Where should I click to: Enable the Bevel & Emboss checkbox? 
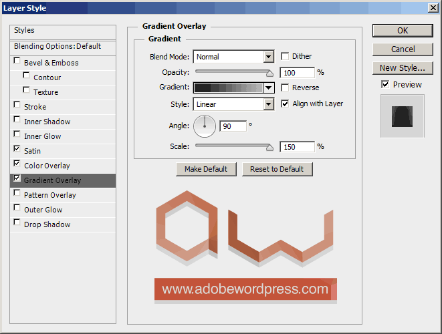tap(17, 61)
